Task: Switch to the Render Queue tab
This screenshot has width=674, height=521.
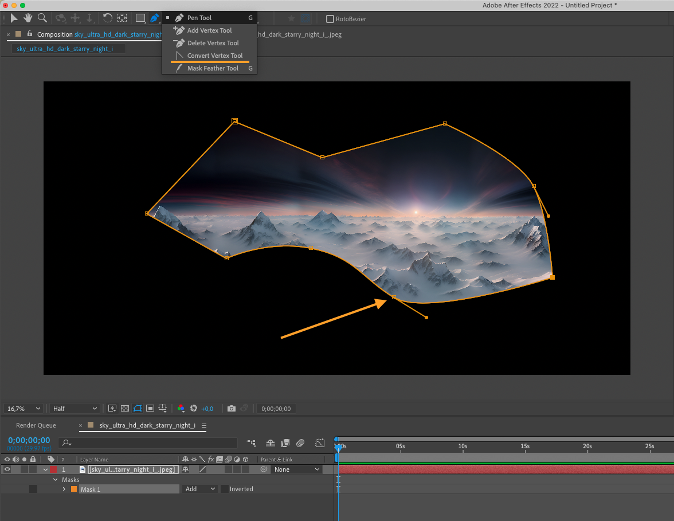Action: coord(36,425)
